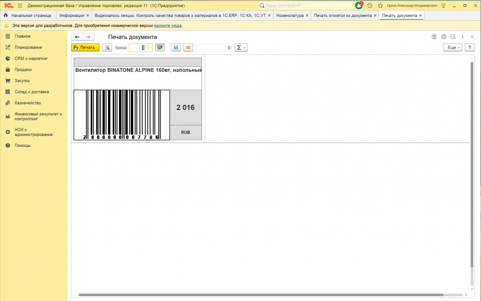
Task: Open the 1C main menu logo
Action: pyautogui.click(x=8, y=6)
